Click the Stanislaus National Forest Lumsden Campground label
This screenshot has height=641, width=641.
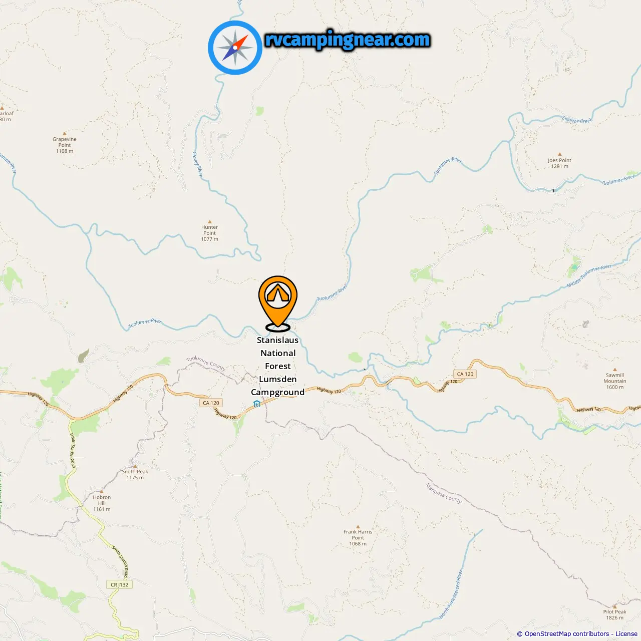278,366
